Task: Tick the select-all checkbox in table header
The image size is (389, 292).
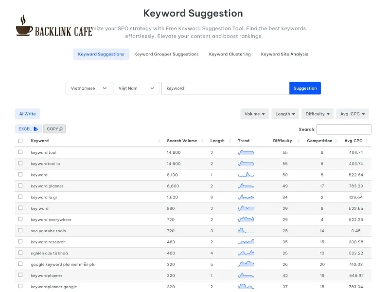Action: point(20,141)
